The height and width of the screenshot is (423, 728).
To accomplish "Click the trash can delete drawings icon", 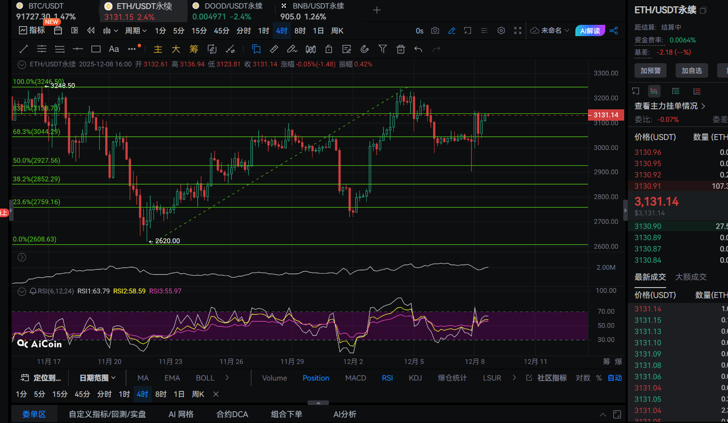I will tap(401, 49).
